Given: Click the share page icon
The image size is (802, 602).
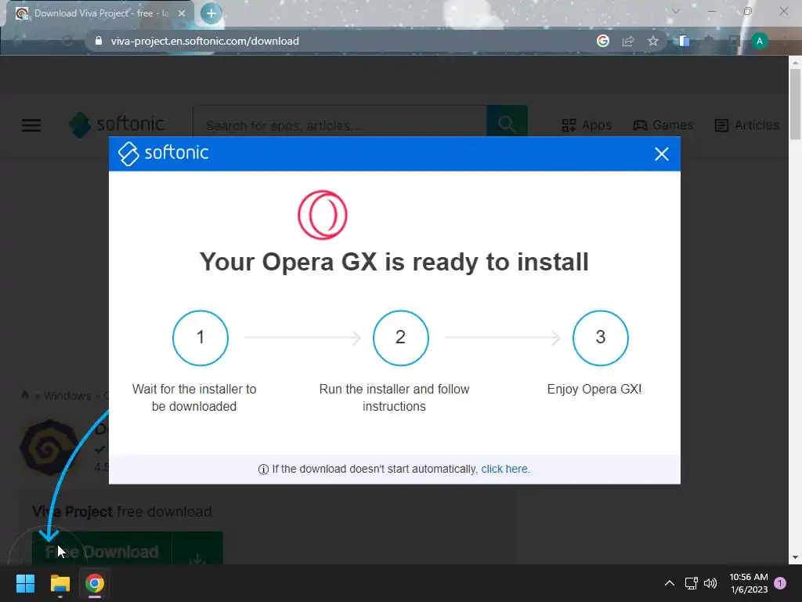Looking at the screenshot, I should pos(628,42).
